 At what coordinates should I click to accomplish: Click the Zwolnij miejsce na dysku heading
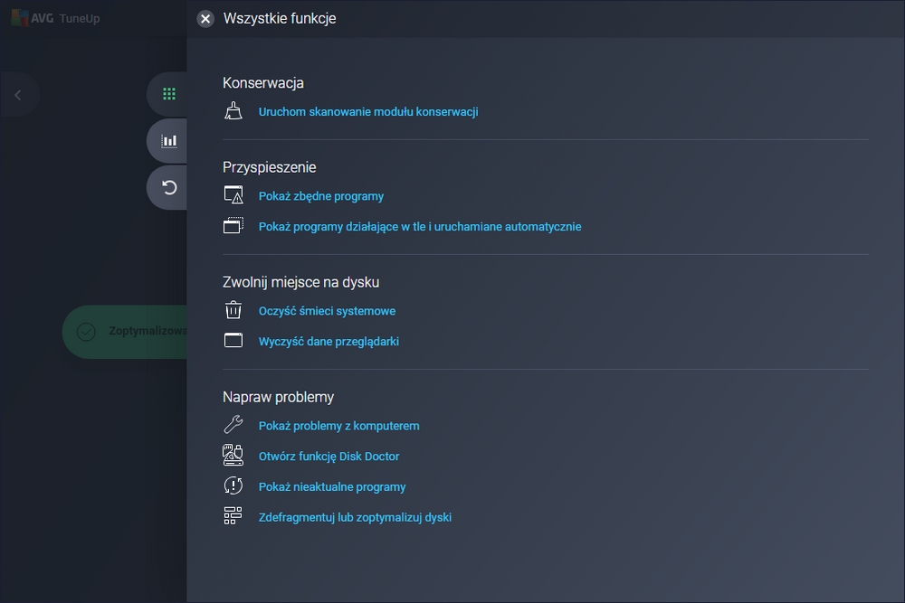click(300, 282)
